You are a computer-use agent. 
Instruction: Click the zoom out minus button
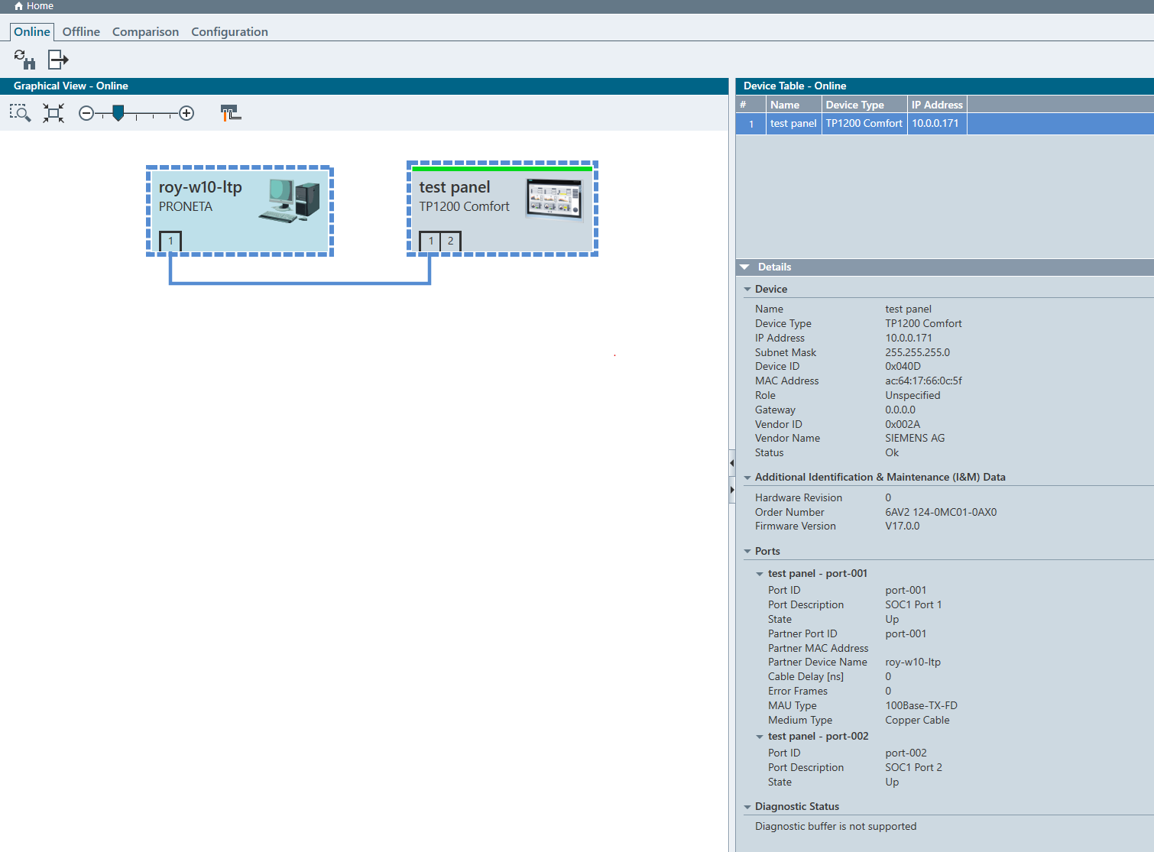(86, 113)
